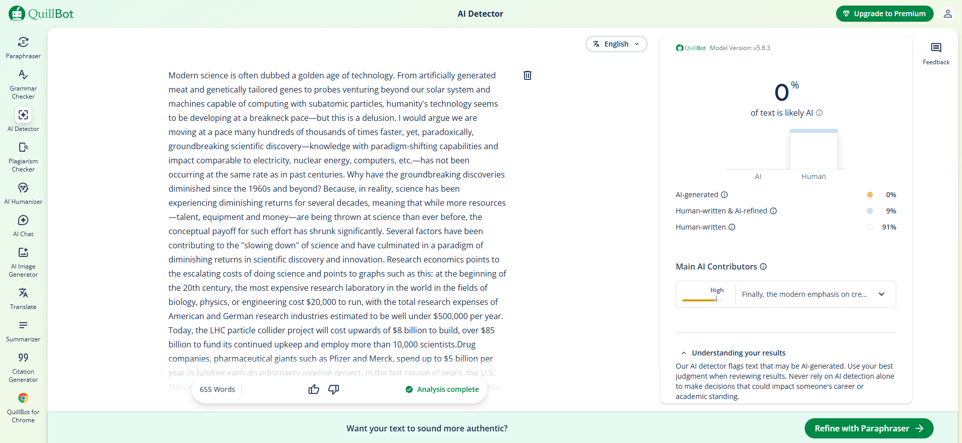
Task: Give the analysis a thumbs down
Action: point(333,389)
